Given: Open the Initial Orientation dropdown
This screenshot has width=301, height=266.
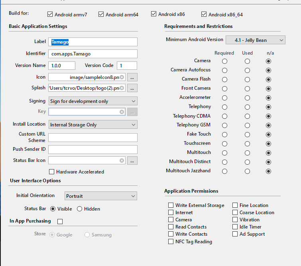Looking at the screenshot, I should tap(100, 196).
